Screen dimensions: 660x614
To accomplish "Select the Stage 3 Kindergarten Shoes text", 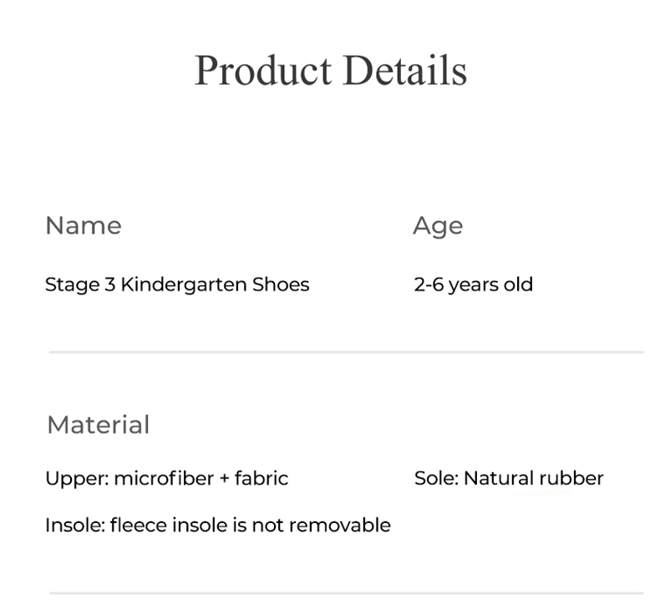I will click(x=176, y=284).
